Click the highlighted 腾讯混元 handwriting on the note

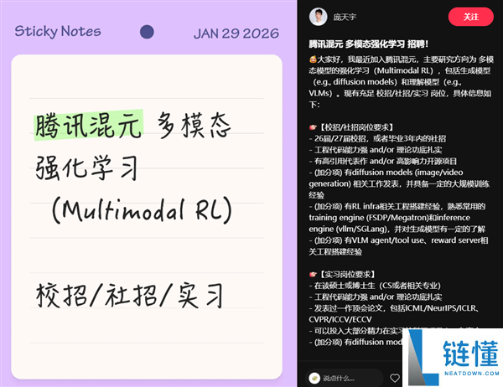(89, 126)
